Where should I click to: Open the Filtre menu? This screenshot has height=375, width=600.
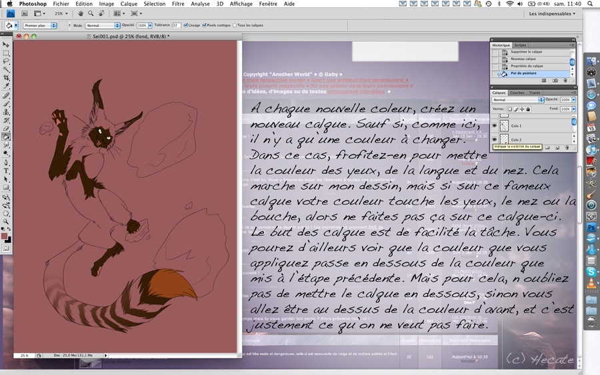coord(178,4)
